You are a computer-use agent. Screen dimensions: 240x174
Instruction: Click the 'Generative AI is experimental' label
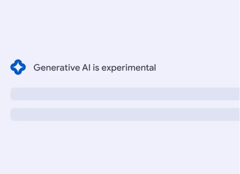click(x=94, y=67)
